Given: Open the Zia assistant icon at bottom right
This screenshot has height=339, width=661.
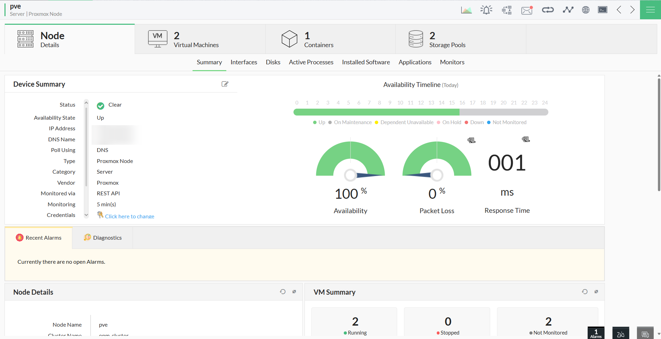Looking at the screenshot, I should pos(620,333).
